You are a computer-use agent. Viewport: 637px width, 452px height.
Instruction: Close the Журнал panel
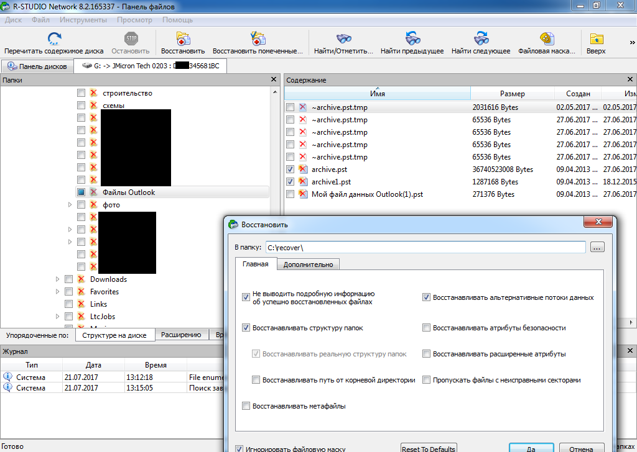click(x=630, y=351)
